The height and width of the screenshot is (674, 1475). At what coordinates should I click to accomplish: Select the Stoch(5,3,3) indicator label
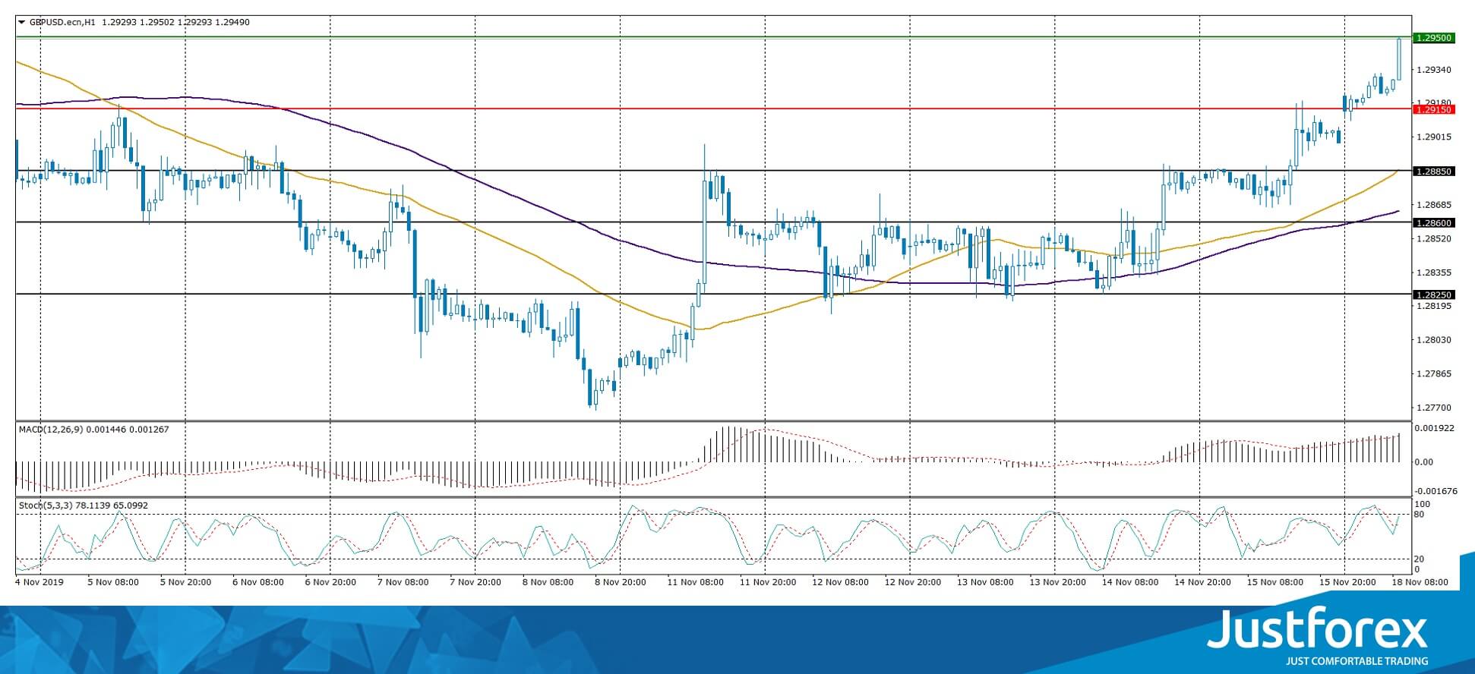[44, 505]
